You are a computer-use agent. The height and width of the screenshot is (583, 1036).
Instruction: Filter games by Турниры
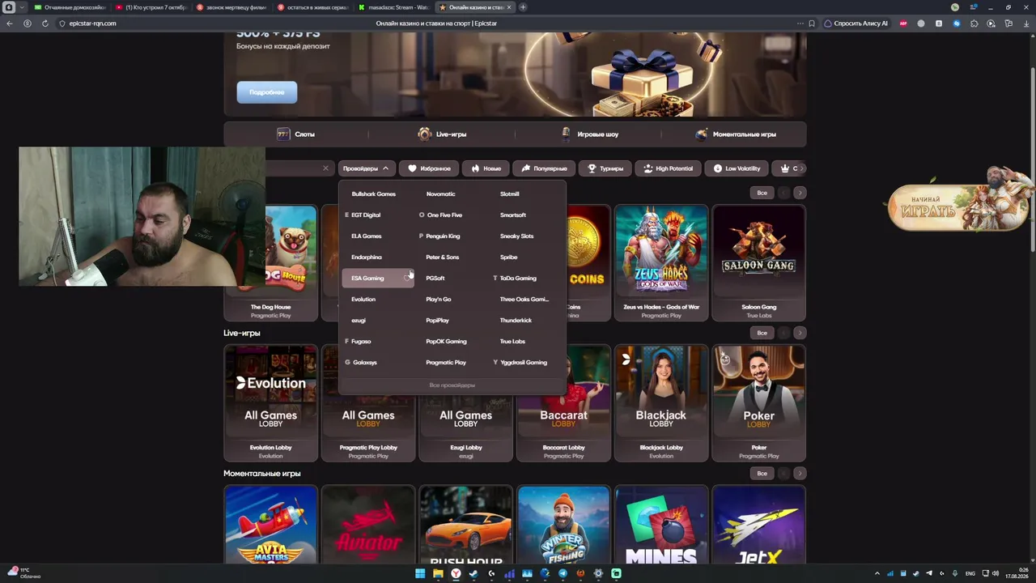pos(605,168)
